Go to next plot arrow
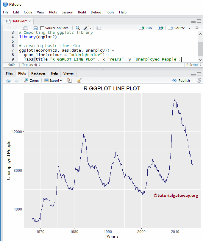 coord(17,81)
